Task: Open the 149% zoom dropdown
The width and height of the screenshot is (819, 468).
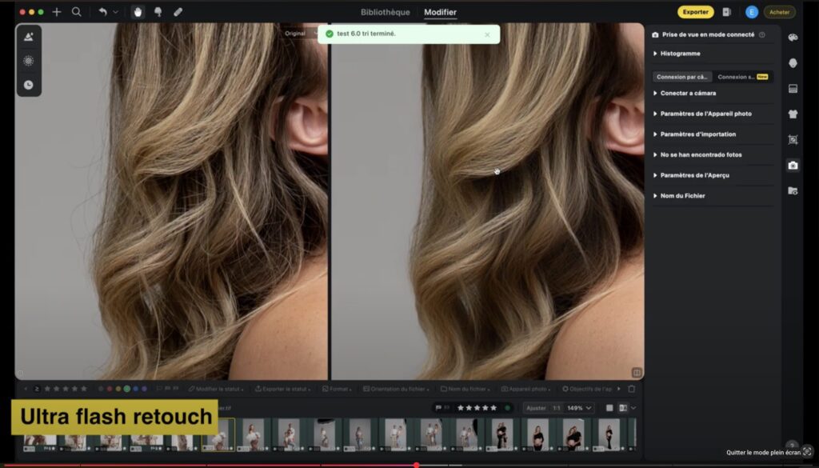Action: 580,408
